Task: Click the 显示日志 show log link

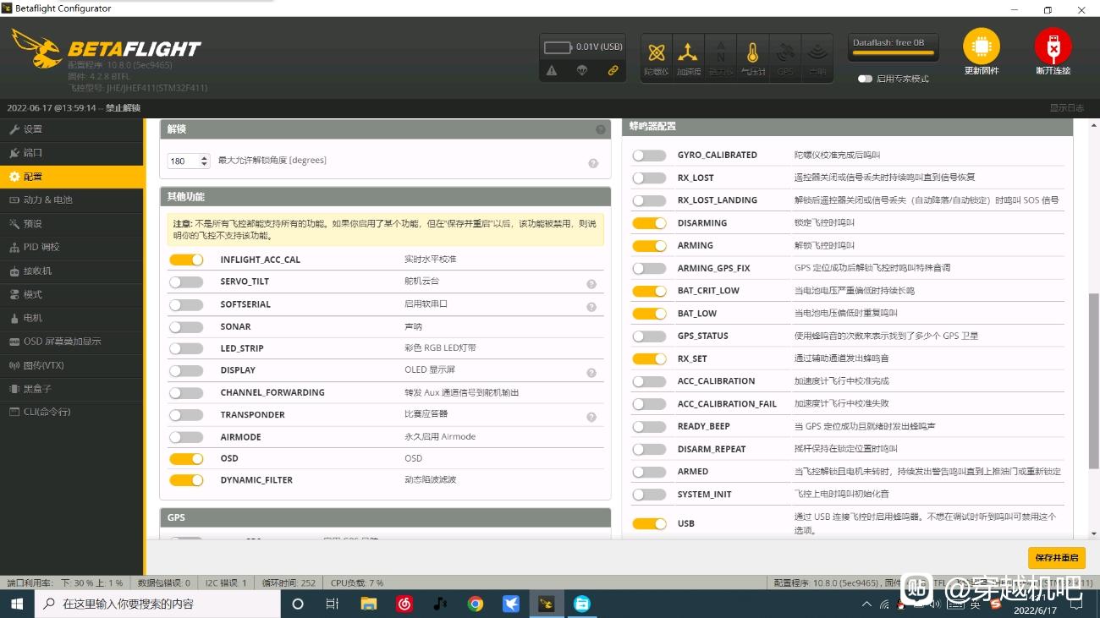Action: tap(1066, 108)
